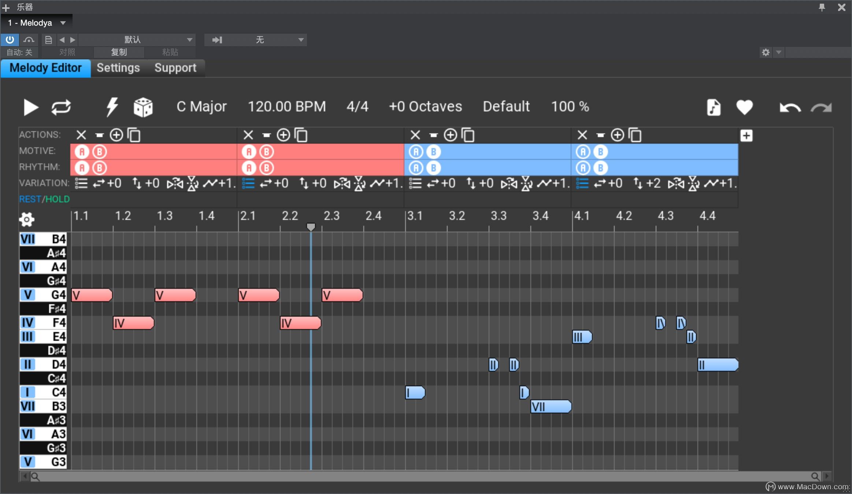Image resolution: width=852 pixels, height=494 pixels.
Task: Click bar 4 vertical shift +2 control
Action: pos(647,183)
